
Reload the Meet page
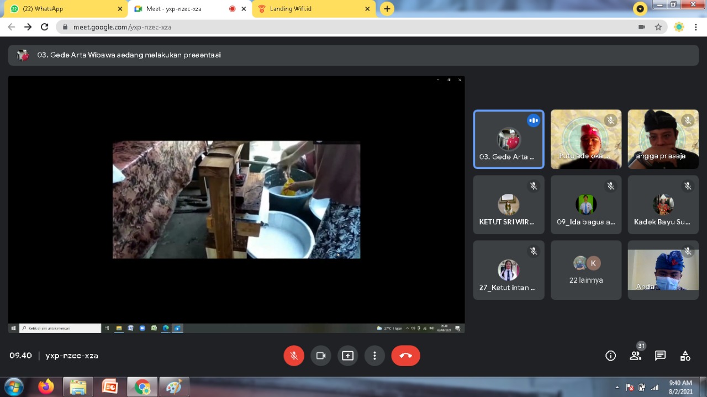click(45, 27)
